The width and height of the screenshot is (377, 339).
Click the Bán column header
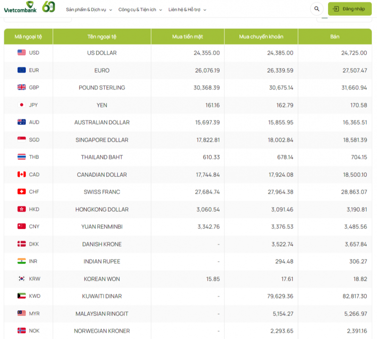point(335,37)
